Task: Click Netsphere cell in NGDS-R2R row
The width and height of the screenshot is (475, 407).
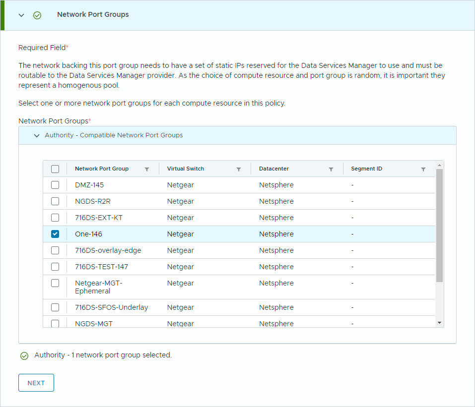Action: click(x=276, y=201)
